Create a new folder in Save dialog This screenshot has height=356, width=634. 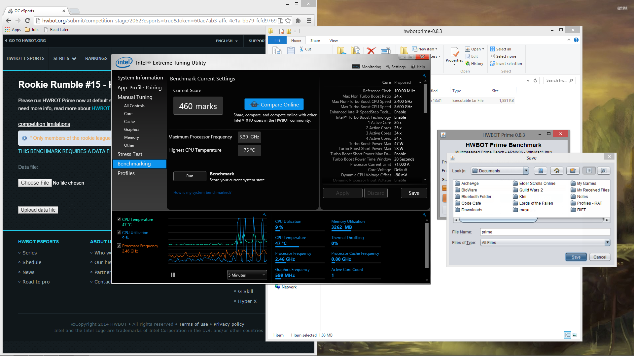pos(573,170)
